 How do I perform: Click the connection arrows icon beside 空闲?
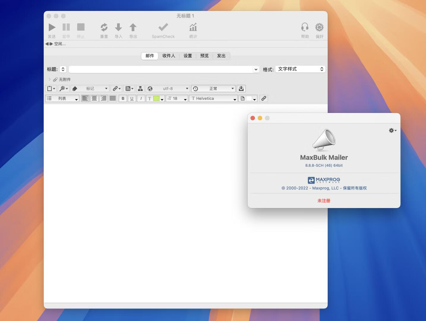[49, 44]
